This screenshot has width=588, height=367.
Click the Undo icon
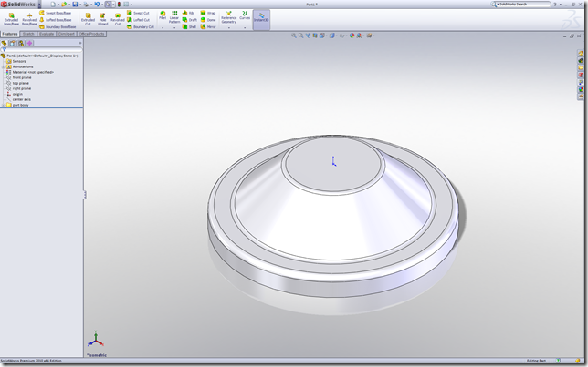97,5
